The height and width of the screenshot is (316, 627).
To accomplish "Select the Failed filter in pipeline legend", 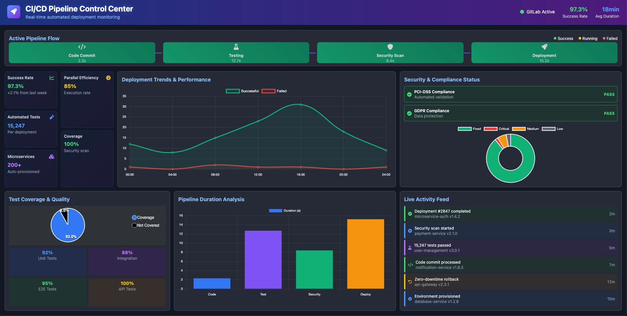I will pos(610,38).
